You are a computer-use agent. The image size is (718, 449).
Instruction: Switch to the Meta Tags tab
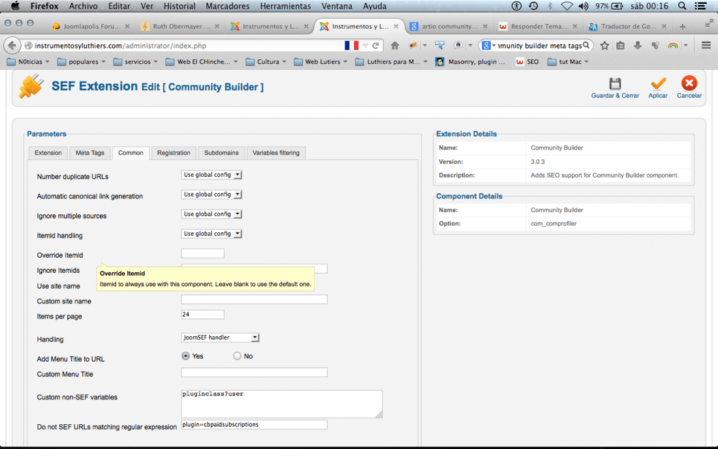(90, 153)
